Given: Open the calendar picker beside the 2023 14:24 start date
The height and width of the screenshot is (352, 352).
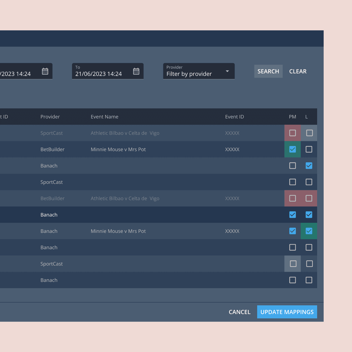Looking at the screenshot, I should coord(45,71).
